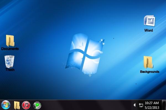Open the network status tray icon
166x110 pixels.
(x=141, y=105)
